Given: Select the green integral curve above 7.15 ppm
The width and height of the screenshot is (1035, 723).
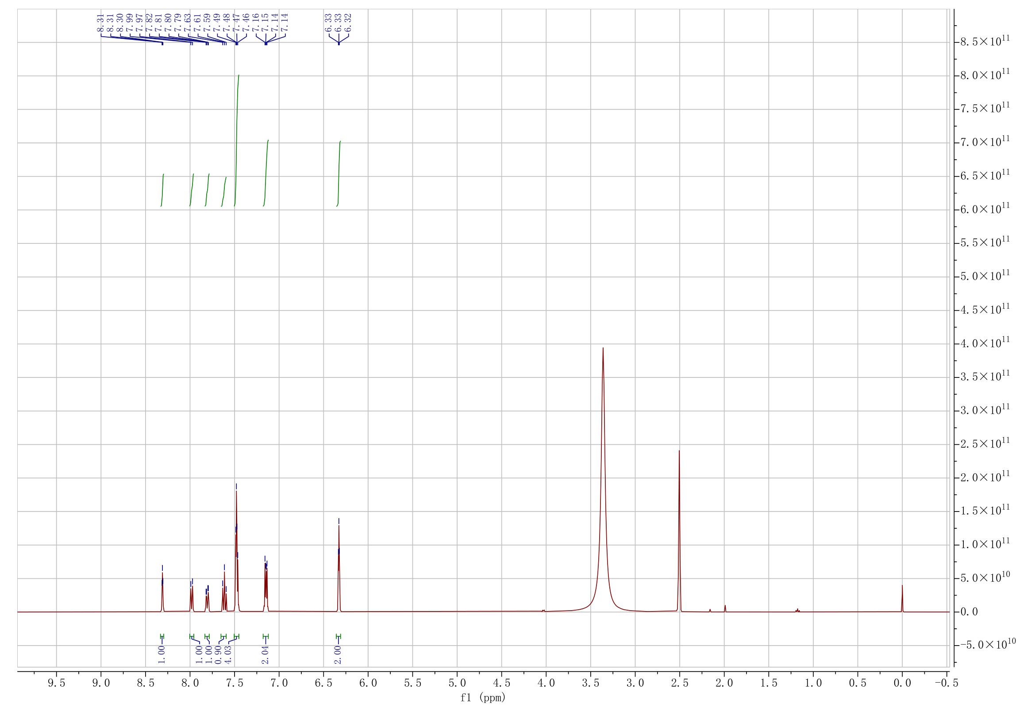Looking at the screenshot, I should click(266, 173).
